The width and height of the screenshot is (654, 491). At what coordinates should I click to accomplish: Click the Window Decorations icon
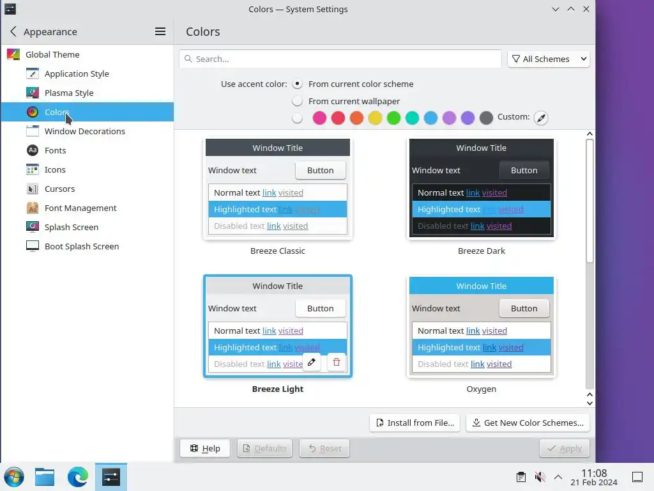tap(33, 131)
